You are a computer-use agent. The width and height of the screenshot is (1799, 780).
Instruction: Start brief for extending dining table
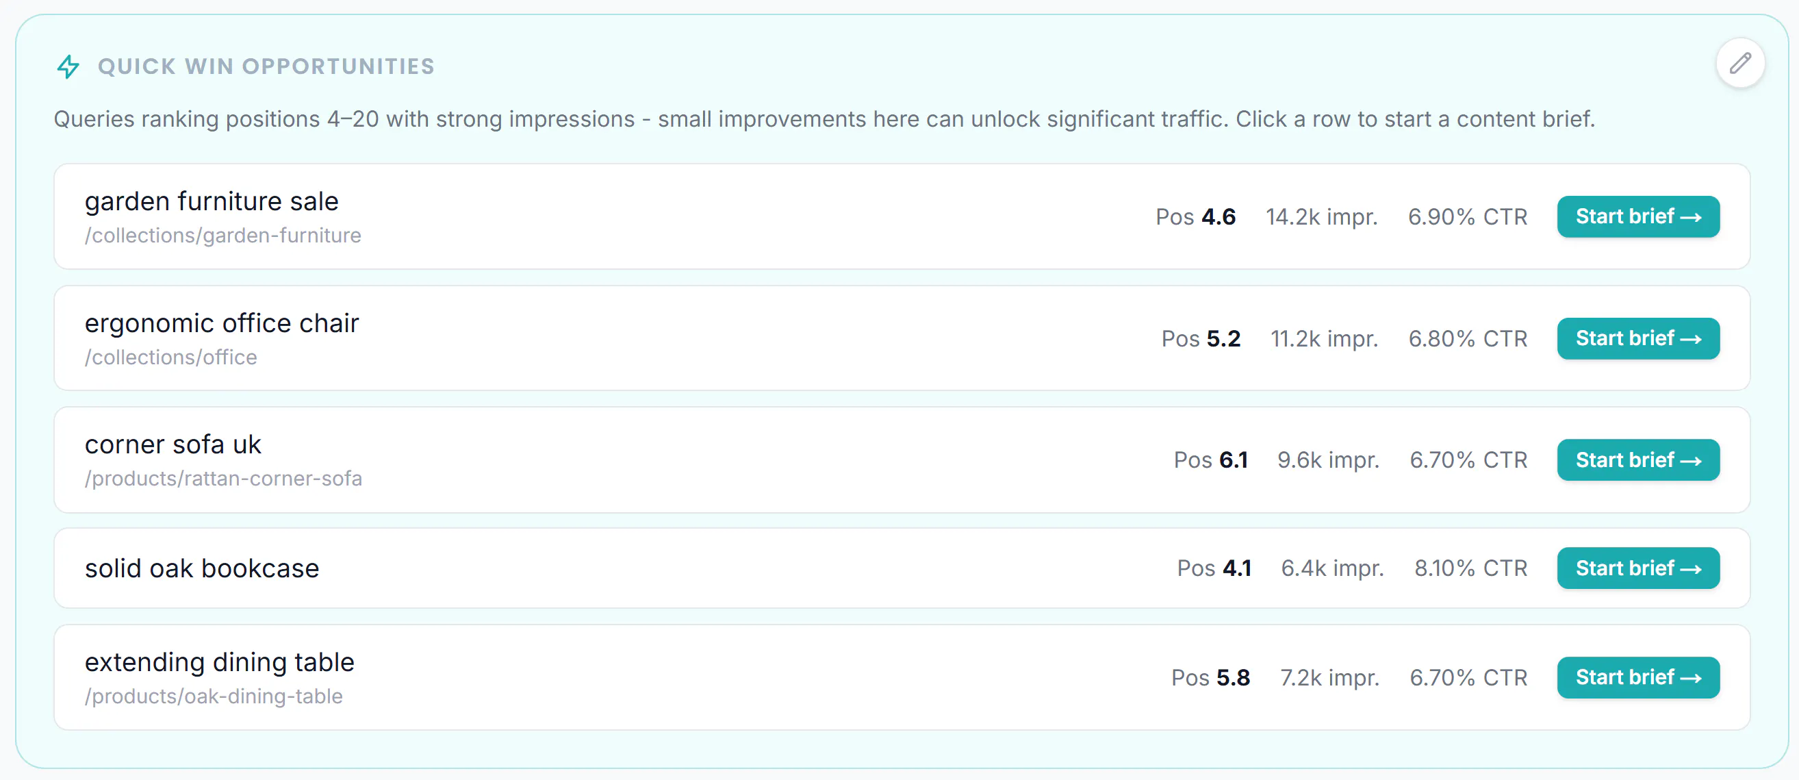[x=1637, y=677]
